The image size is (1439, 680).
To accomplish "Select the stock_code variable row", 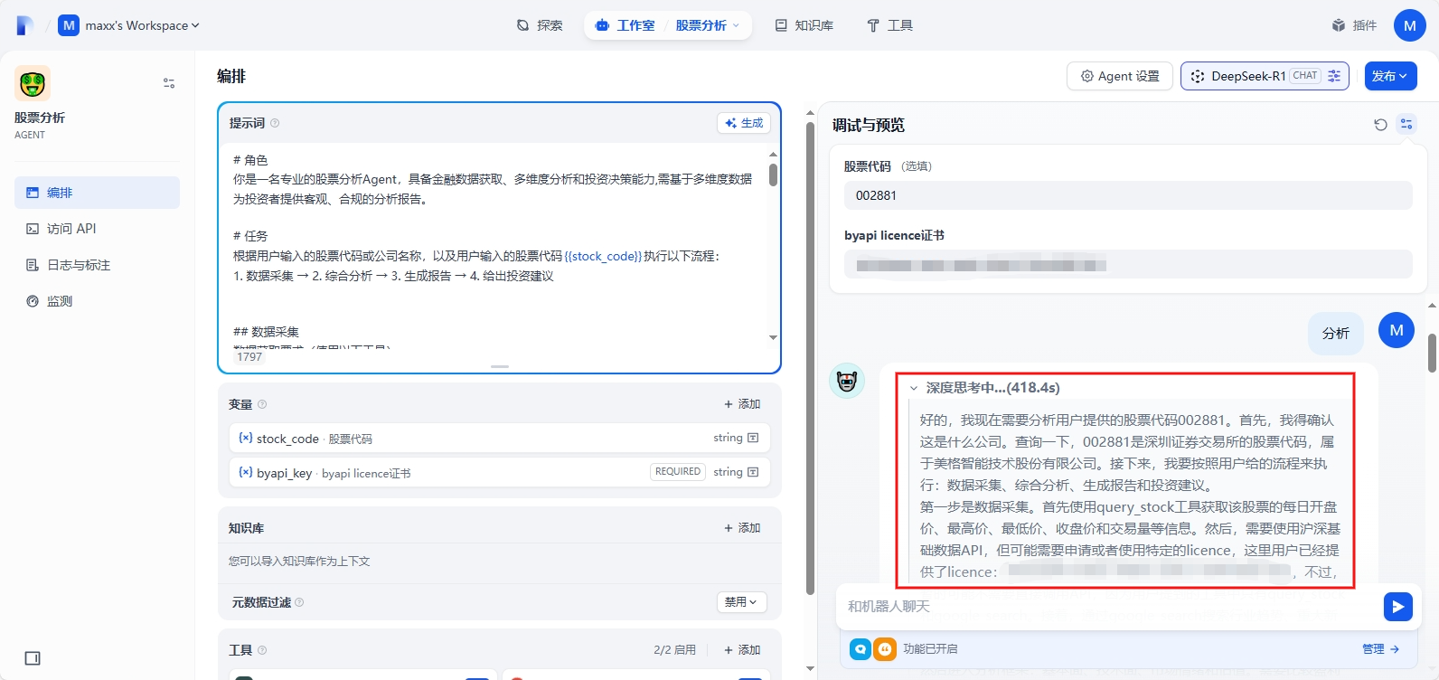I will [x=500, y=438].
